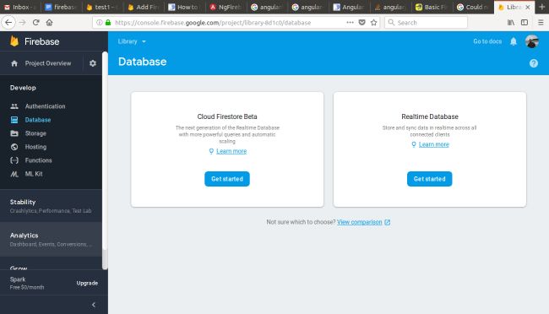Open page actions three-dot menu
The image size is (549, 314).
pyautogui.click(x=350, y=23)
